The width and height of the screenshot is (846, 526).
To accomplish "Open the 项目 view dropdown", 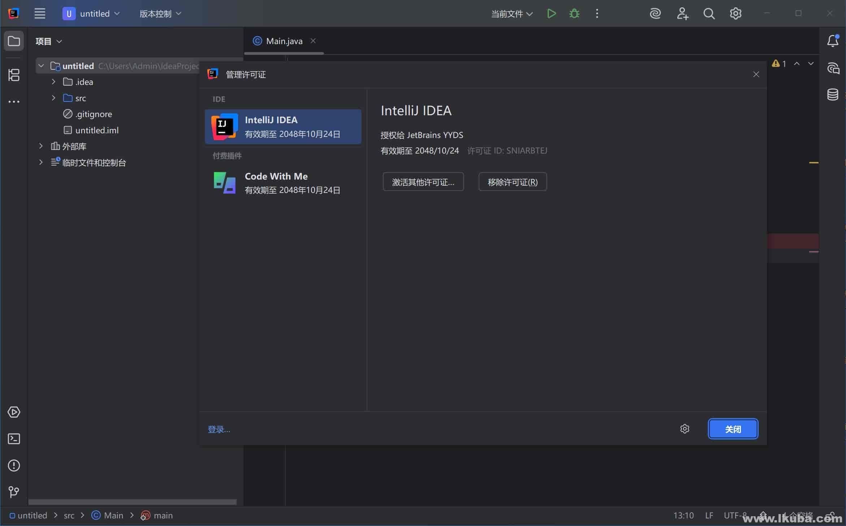I will [x=49, y=41].
